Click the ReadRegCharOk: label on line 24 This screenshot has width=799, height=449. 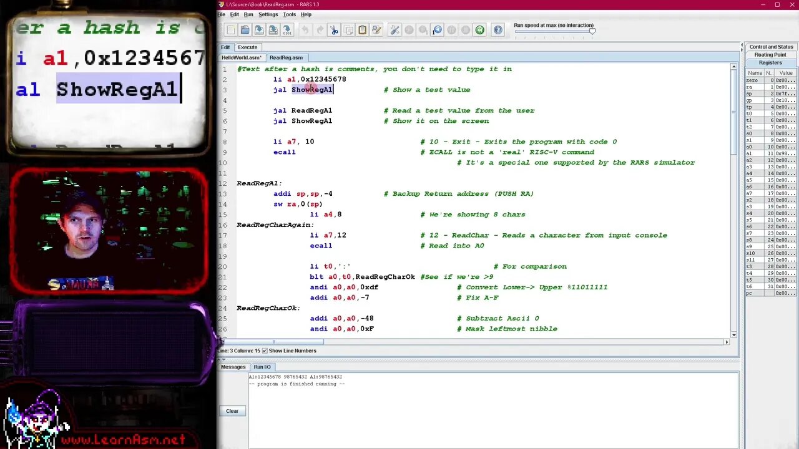(268, 308)
